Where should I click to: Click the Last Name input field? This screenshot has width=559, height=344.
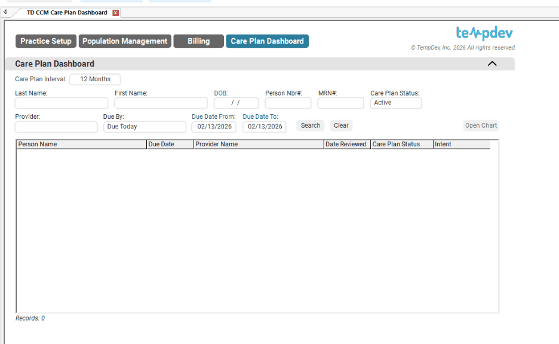[62, 103]
